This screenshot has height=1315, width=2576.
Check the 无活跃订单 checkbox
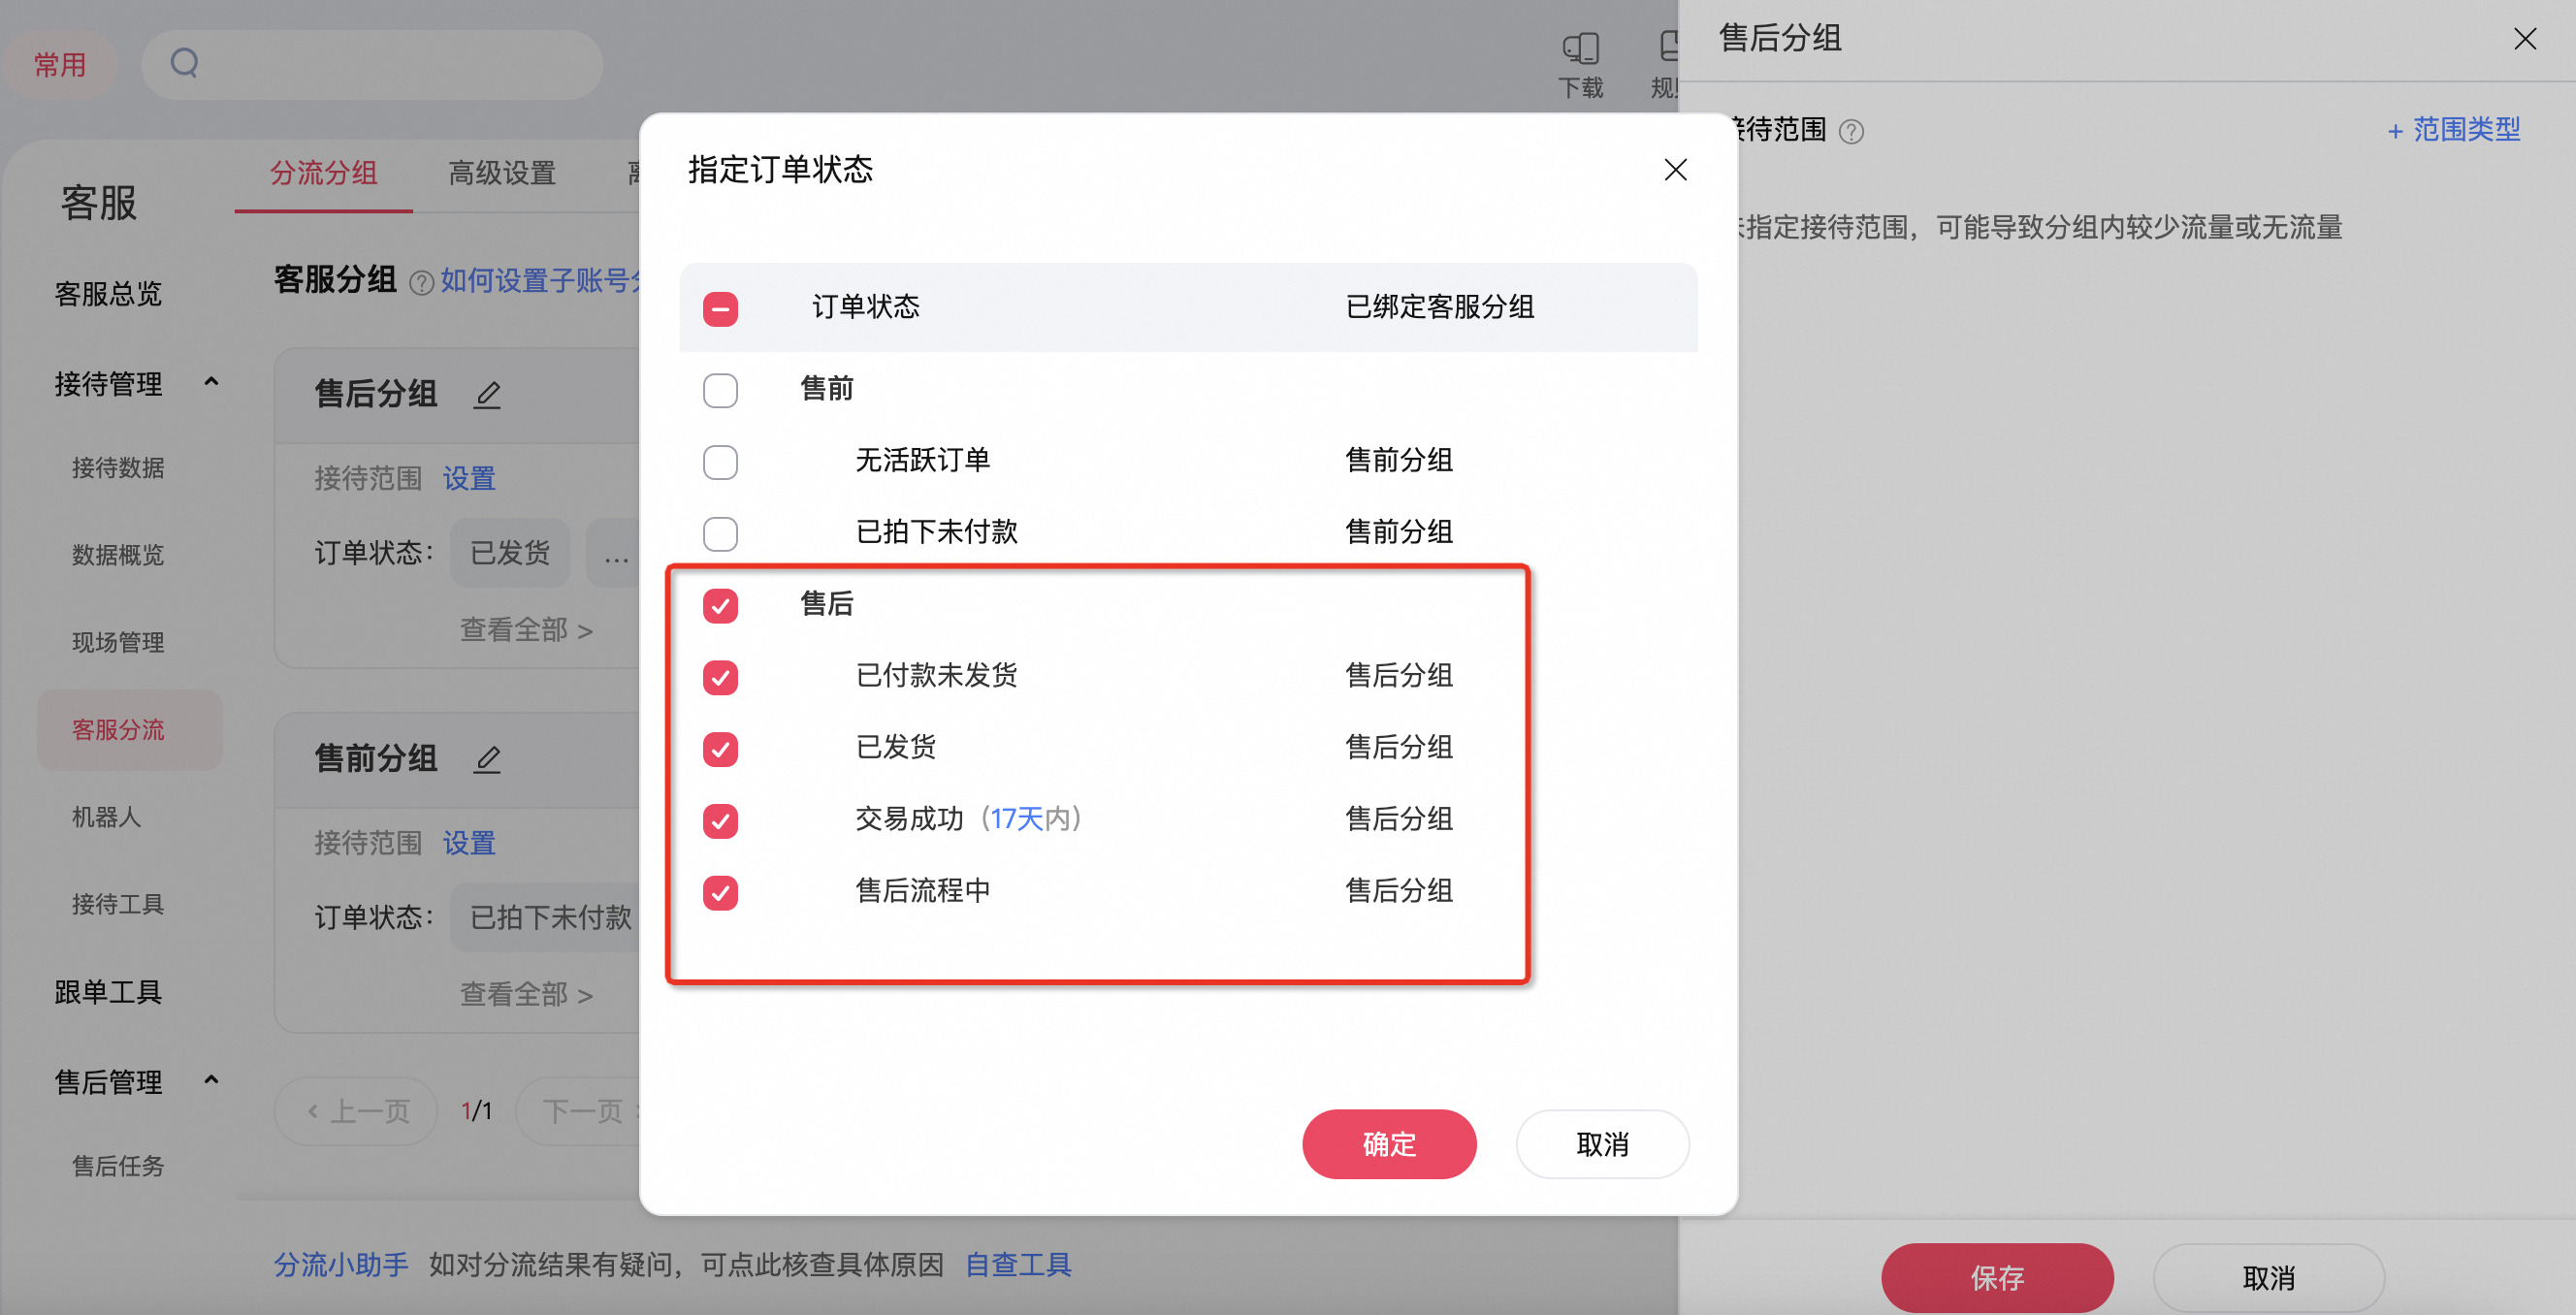(x=720, y=462)
